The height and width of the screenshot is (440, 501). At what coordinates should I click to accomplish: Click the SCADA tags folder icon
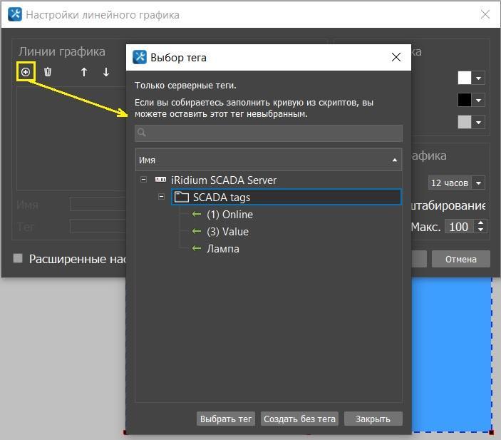point(181,198)
